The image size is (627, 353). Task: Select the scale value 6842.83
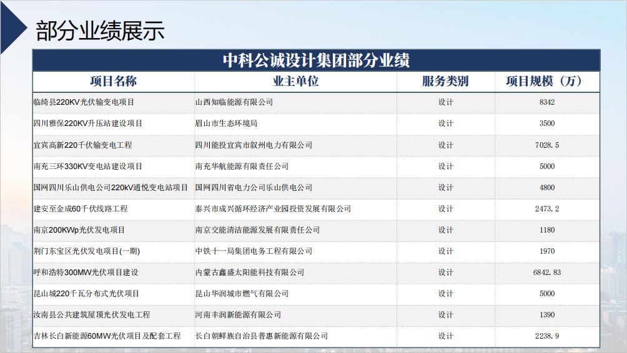[x=547, y=273]
